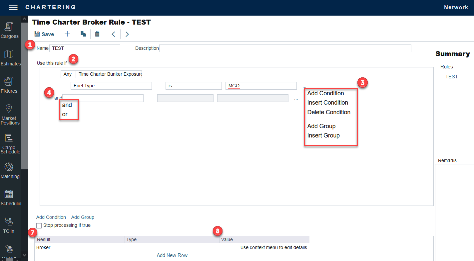Choose Insert Group in context menu
The image size is (474, 261).
point(323,135)
